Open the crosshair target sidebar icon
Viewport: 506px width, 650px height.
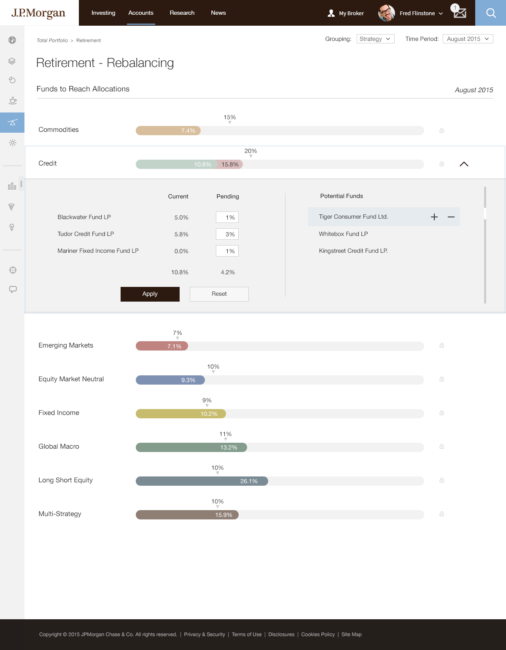pyautogui.click(x=13, y=270)
